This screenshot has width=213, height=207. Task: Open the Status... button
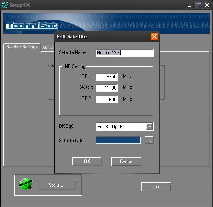click(56, 185)
